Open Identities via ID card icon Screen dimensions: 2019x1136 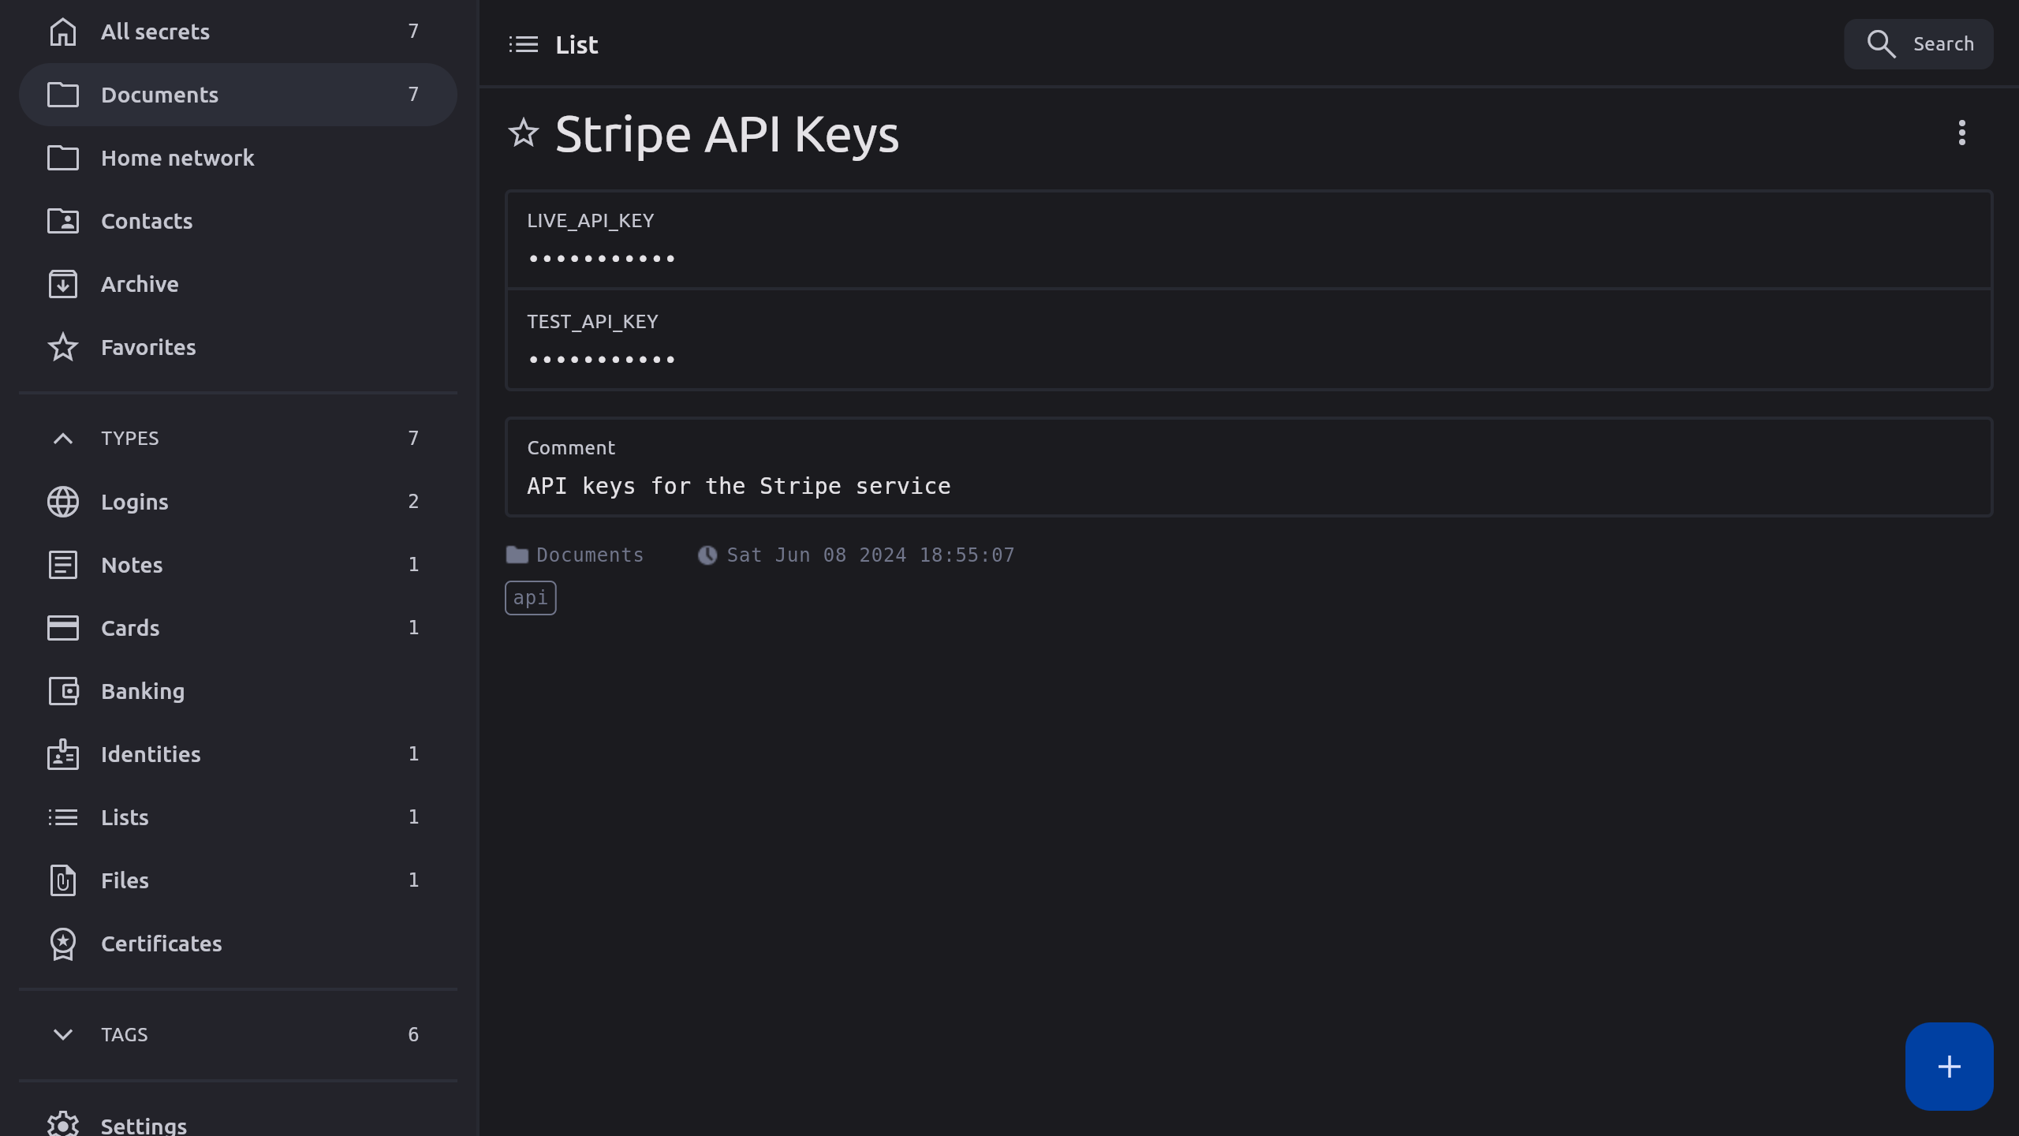point(63,754)
